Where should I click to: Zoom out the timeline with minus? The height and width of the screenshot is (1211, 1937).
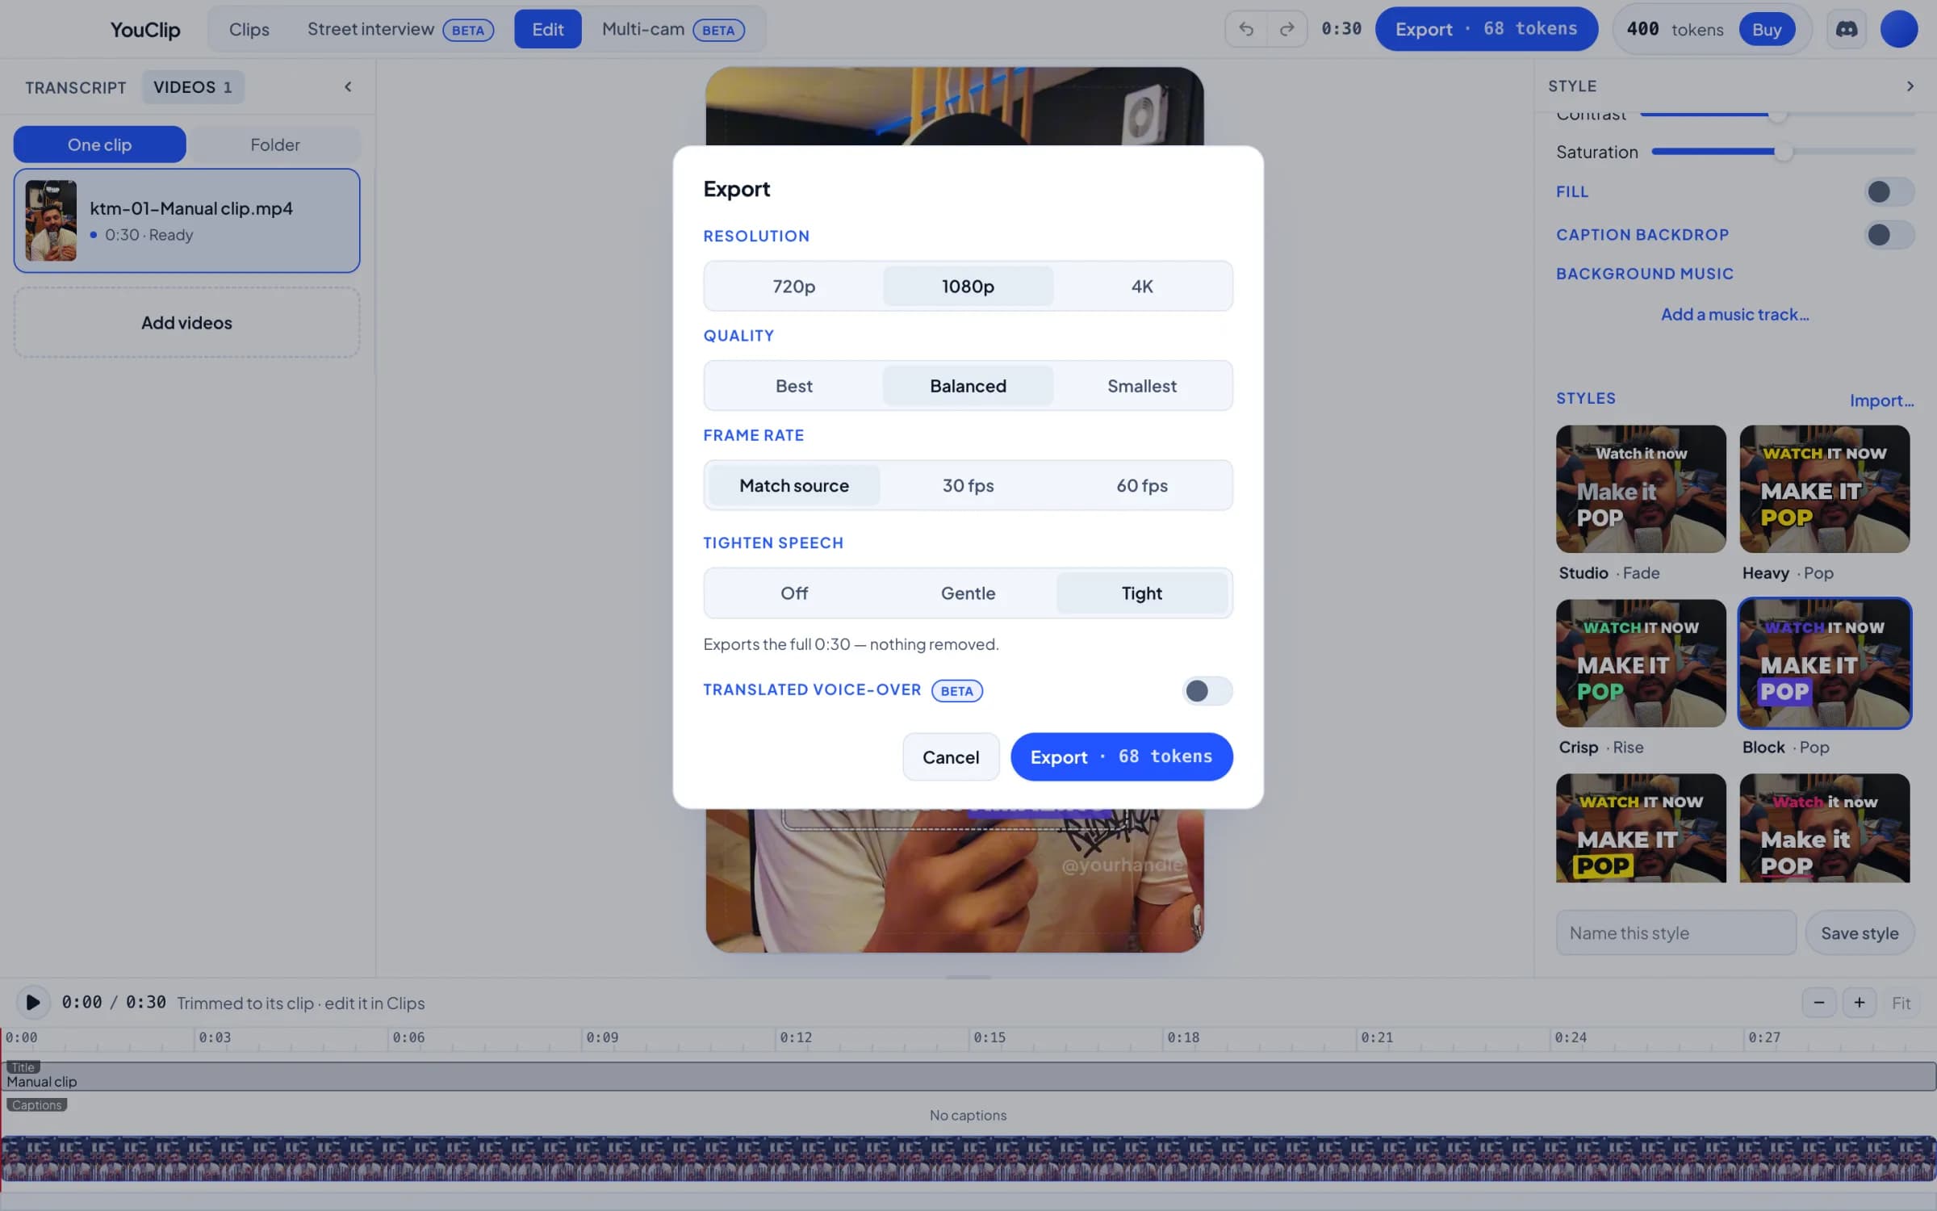1819,1003
